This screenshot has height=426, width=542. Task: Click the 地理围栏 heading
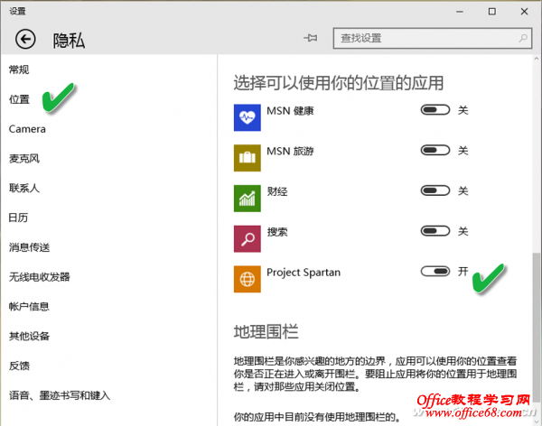266,332
